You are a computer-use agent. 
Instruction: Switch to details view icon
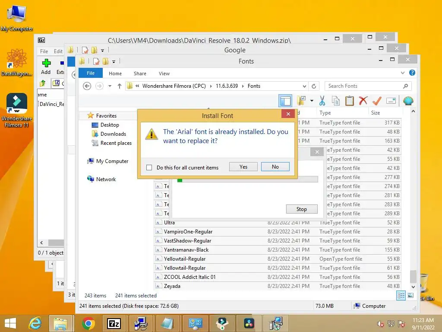[x=401, y=296]
